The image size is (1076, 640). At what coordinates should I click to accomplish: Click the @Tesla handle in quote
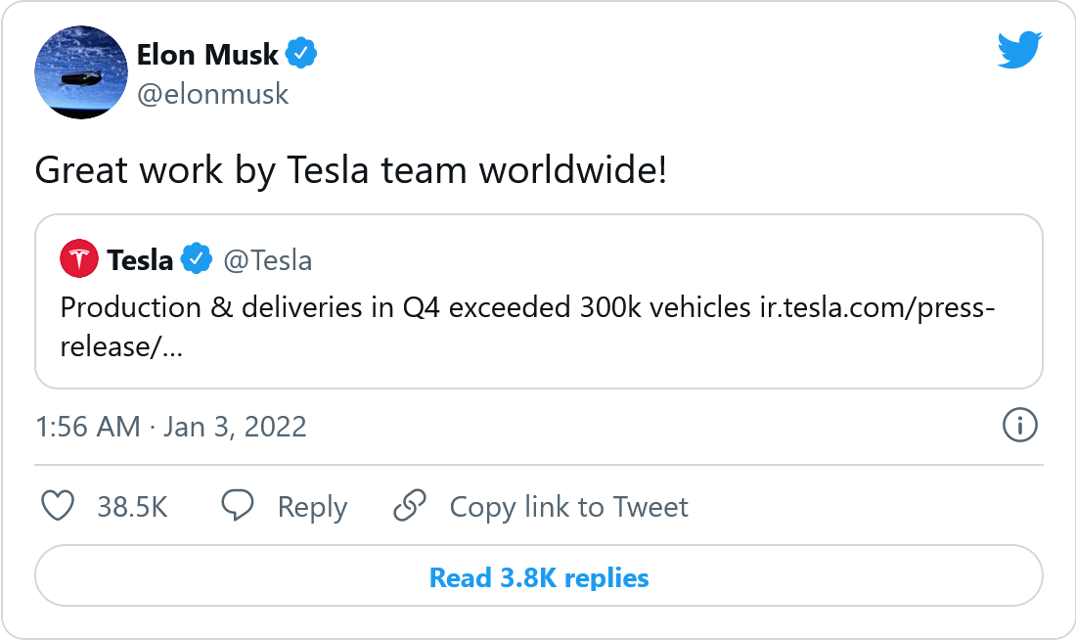click(268, 260)
